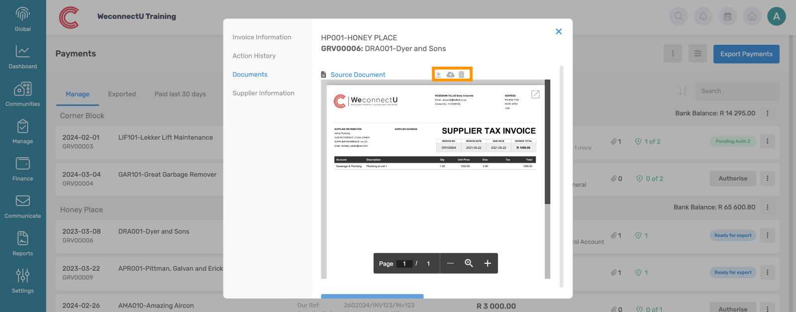Select DRA001-Dyer and Sons payment row
This screenshot has height=312, width=796.
pos(154,231)
